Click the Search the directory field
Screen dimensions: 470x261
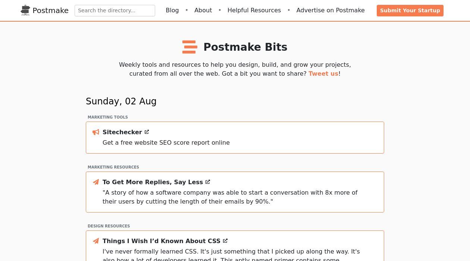[x=115, y=10]
